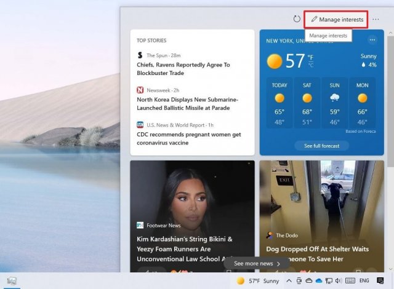The width and height of the screenshot is (394, 289).
Task: Open CDC pregnant women vaccine story
Action: 189,138
